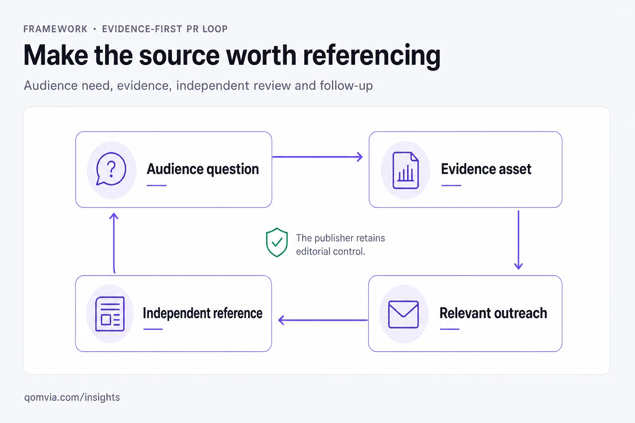Select the chart document icon
The height and width of the screenshot is (423, 635).
[406, 170]
